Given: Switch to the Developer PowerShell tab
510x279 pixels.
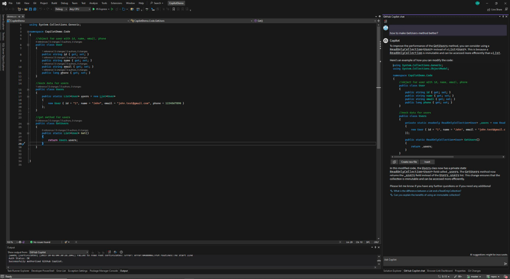Looking at the screenshot, I should click(x=42, y=271).
